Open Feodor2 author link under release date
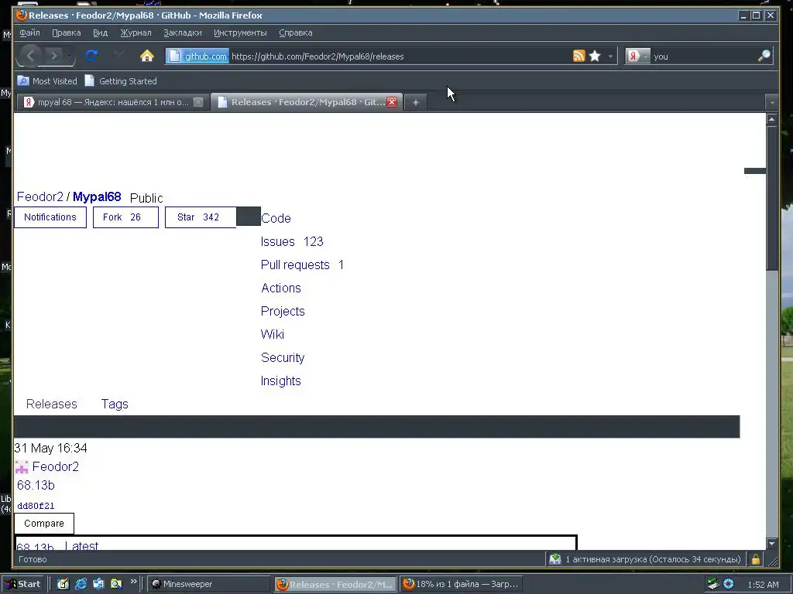The image size is (793, 594). pos(56,466)
